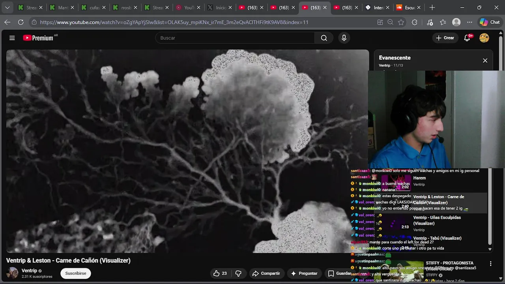This screenshot has width=505, height=284.
Task: Add page to favorites star
Action: [x=401, y=22]
